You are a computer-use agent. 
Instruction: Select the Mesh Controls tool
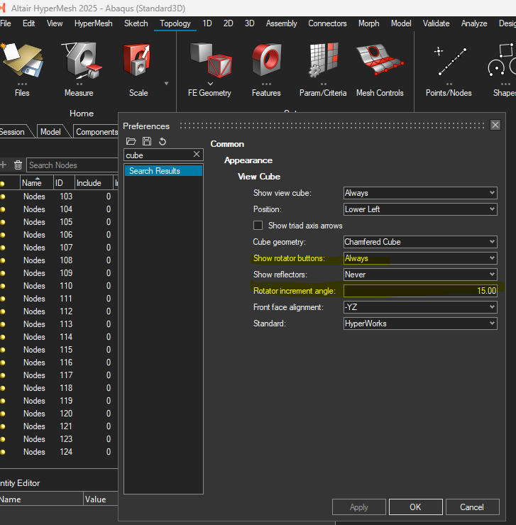[x=380, y=62]
